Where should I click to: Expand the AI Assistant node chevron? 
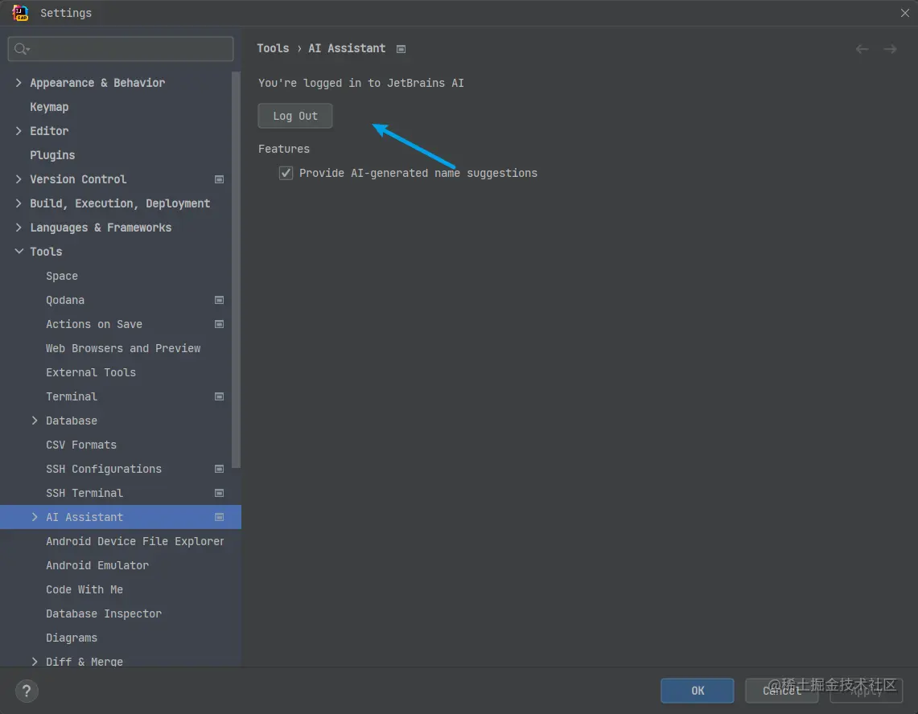(x=34, y=517)
